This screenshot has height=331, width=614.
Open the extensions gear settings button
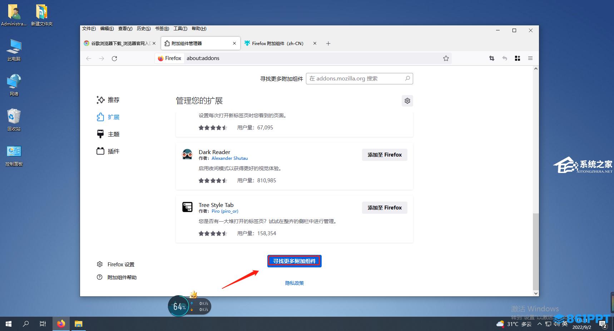[407, 101]
